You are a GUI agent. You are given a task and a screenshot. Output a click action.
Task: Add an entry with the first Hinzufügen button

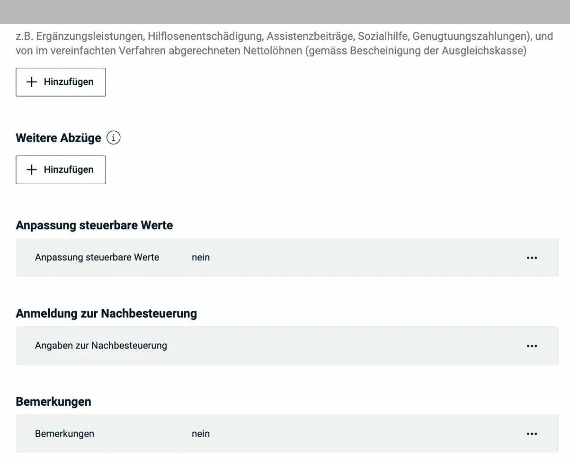[61, 82]
